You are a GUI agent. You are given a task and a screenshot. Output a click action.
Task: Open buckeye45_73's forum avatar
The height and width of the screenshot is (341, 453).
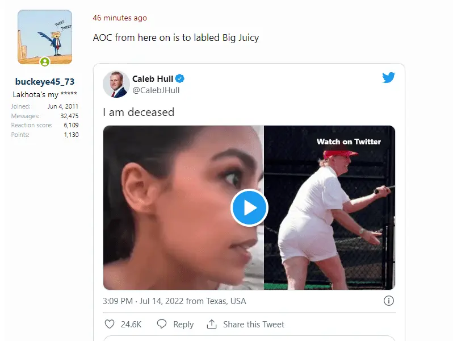coord(45,38)
